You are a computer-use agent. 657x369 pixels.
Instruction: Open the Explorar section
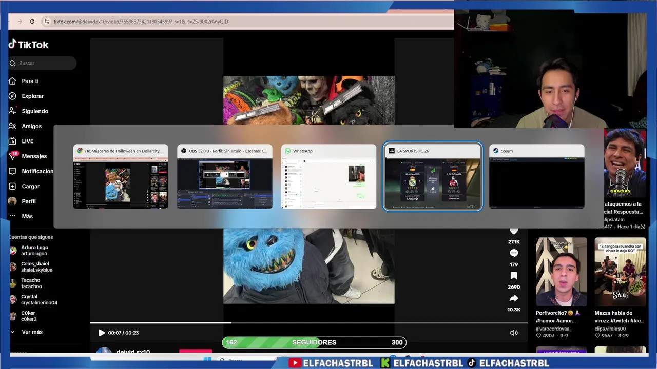pyautogui.click(x=32, y=96)
